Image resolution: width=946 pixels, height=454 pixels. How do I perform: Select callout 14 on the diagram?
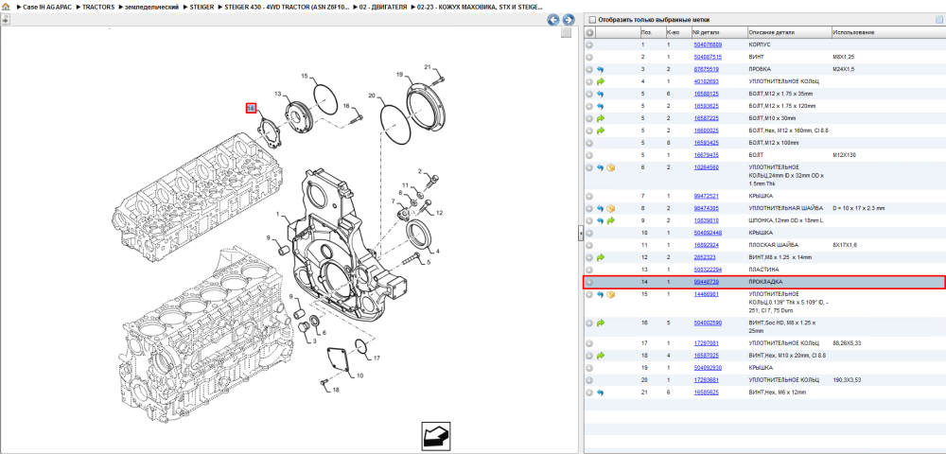point(251,109)
